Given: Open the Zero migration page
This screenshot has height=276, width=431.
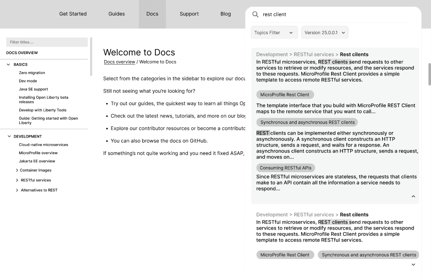Looking at the screenshot, I should pos(32,73).
